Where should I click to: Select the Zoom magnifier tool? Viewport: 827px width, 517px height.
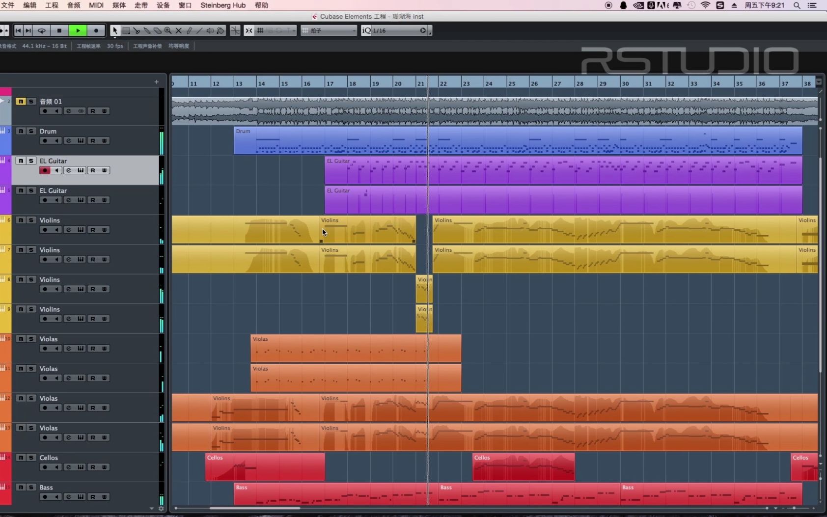(x=168, y=30)
